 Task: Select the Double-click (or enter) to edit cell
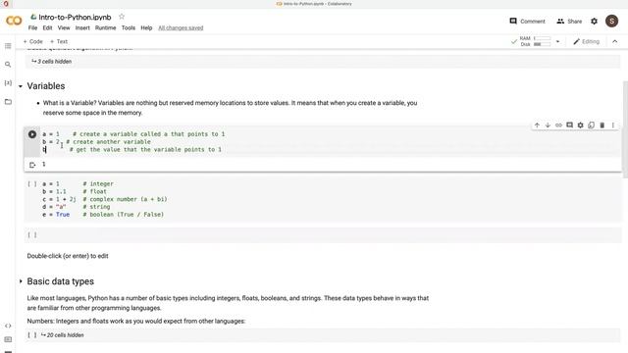(68, 256)
